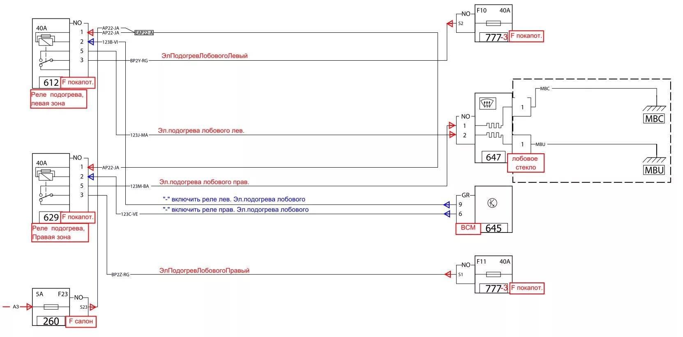
Task: Click the wire label 123J-MA
Action: click(139, 135)
